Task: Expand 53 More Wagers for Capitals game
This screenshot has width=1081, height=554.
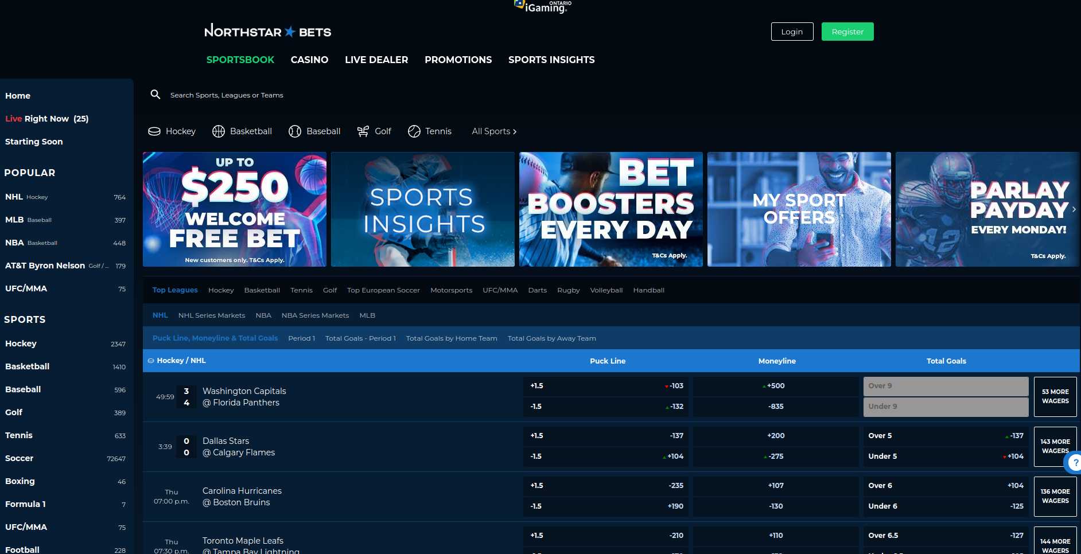Action: coord(1055,396)
